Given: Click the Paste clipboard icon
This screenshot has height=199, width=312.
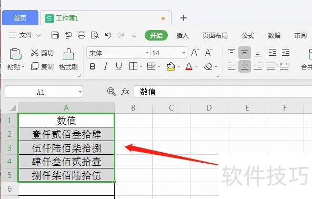Looking at the screenshot, I should [15, 54].
